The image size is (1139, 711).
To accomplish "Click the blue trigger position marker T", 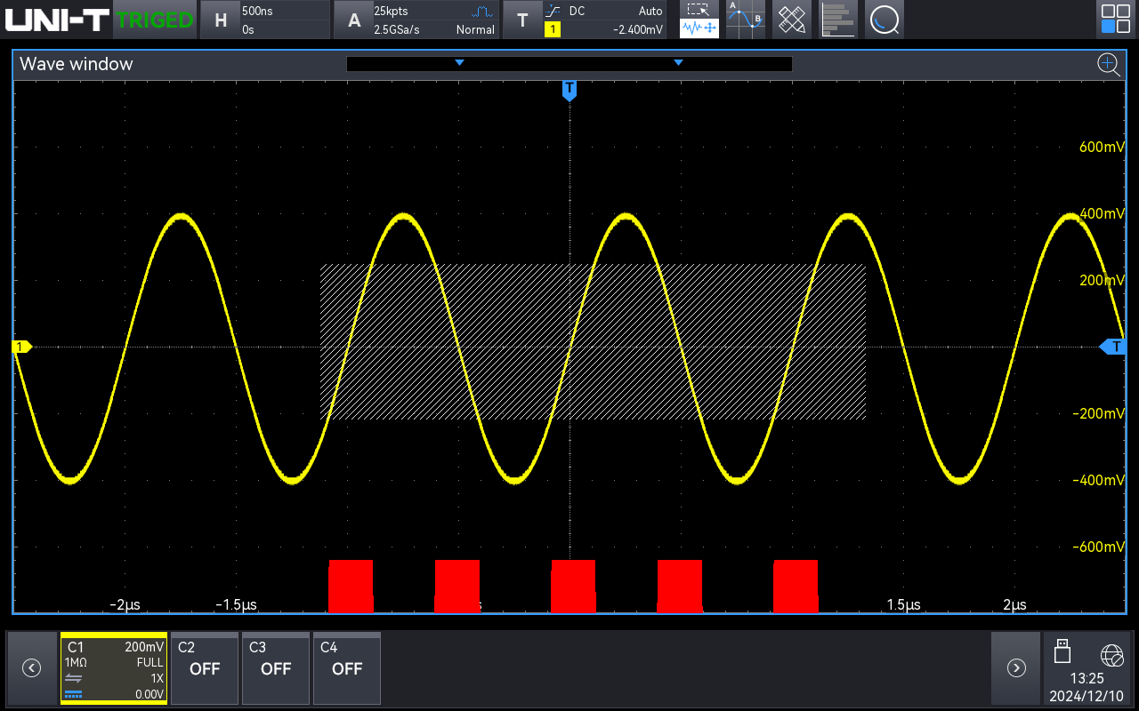I will (x=569, y=90).
